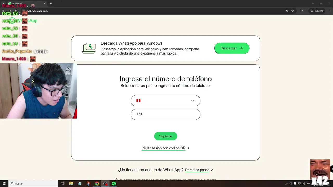The height and width of the screenshot is (187, 333).
Task: Open the page zoom magnifier icon
Action: [x=287, y=11]
